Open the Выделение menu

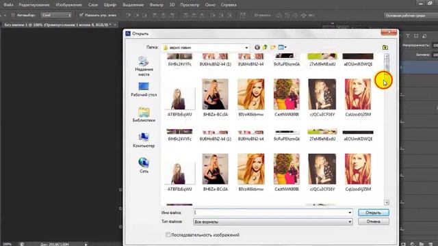coord(133,5)
